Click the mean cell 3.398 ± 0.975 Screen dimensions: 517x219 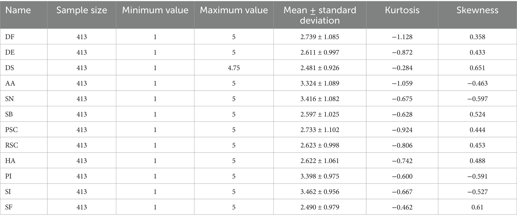point(320,176)
